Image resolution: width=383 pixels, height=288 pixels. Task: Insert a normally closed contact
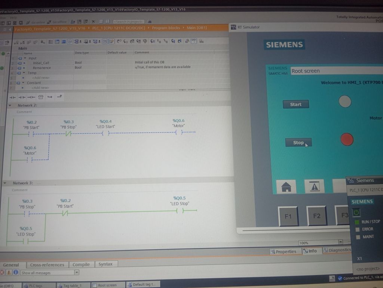22,97
